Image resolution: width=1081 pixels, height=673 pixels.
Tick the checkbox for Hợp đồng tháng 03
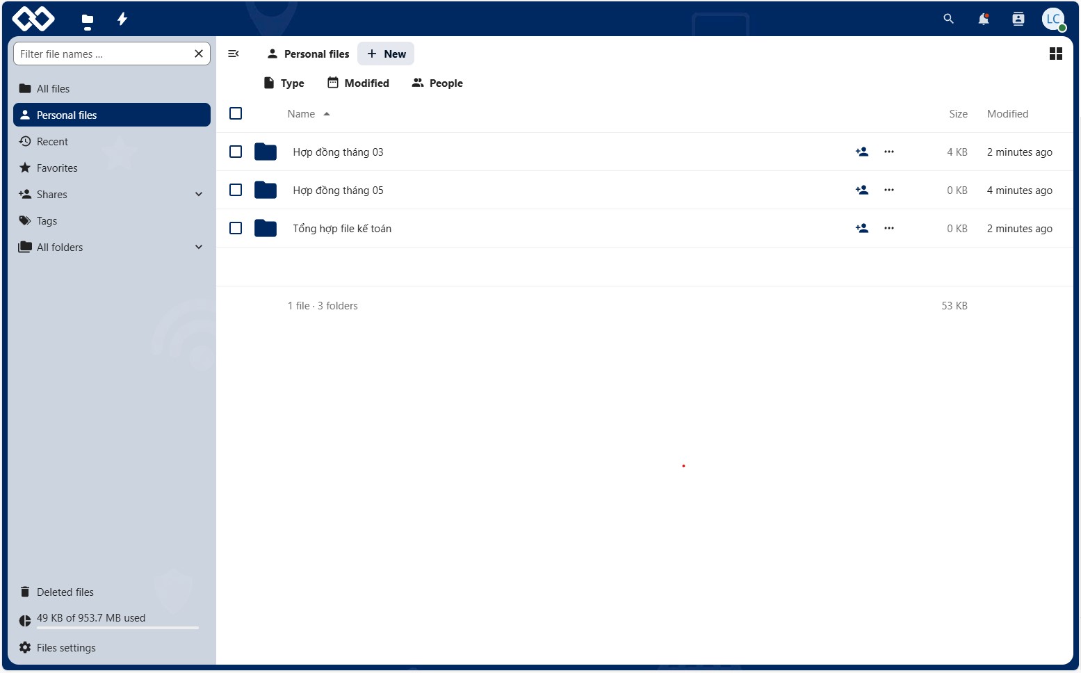point(236,152)
